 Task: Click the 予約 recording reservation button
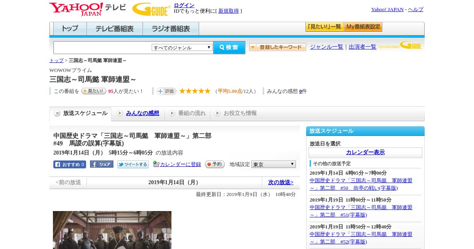click(x=215, y=164)
